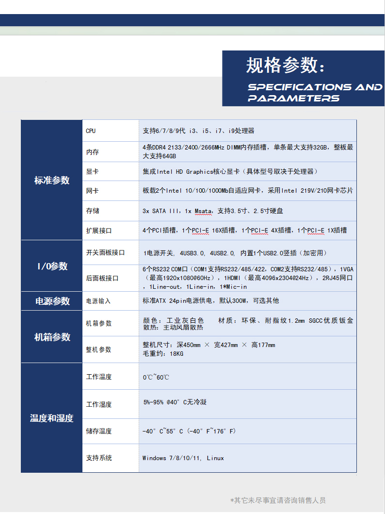
Task: Click the 网卡 row label
Action: click(x=92, y=191)
